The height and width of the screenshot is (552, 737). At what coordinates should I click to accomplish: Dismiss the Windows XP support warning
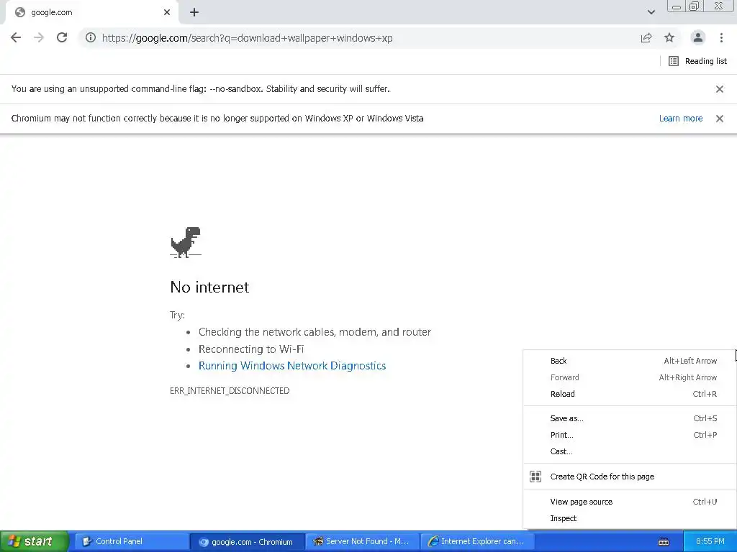(x=719, y=119)
